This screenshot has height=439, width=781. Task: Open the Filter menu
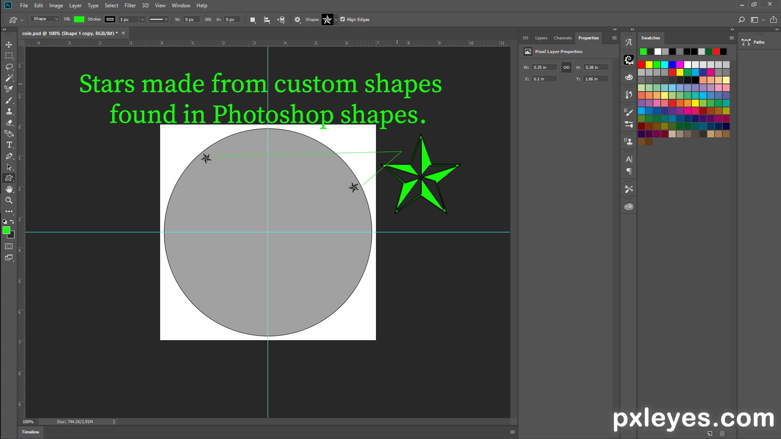(130, 6)
